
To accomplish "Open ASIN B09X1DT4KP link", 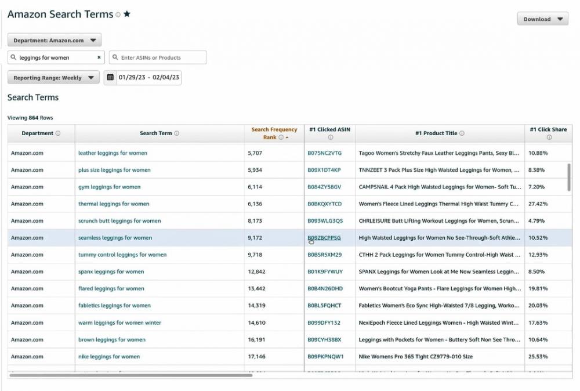I will 324,170.
